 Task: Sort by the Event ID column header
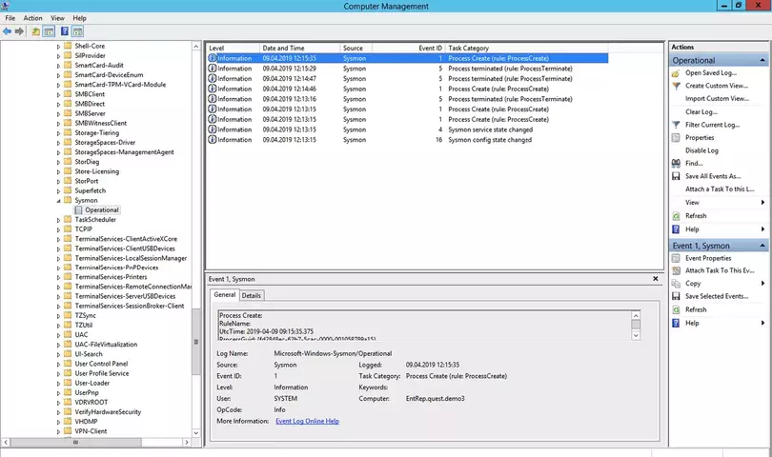click(409, 49)
